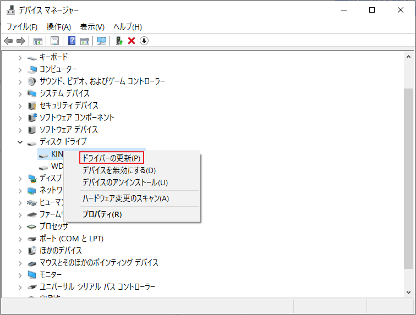Viewport: 416px width, 315px height.
Task: Click the processor chip icon
Action: coord(32,226)
